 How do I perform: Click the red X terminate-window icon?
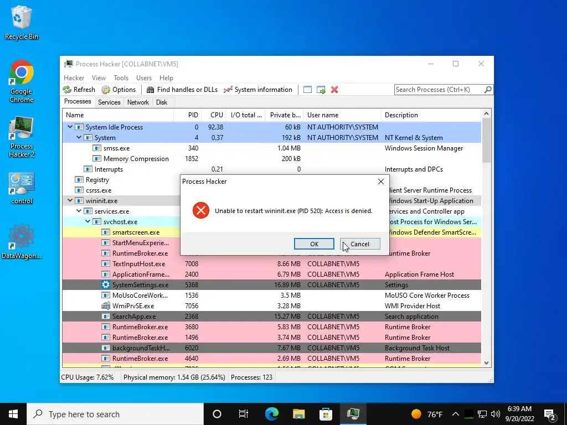tap(334, 90)
